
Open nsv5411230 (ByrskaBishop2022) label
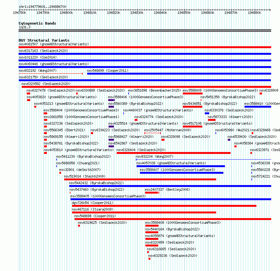(83, 156)
